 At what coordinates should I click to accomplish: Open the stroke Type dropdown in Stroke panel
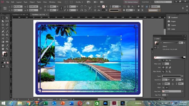[183, 76]
